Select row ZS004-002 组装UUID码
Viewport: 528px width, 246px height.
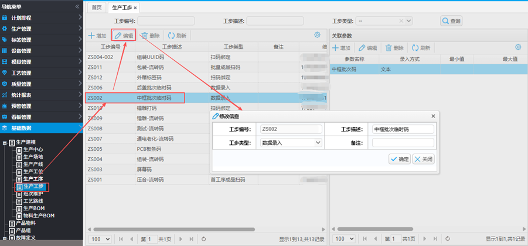click(x=206, y=57)
